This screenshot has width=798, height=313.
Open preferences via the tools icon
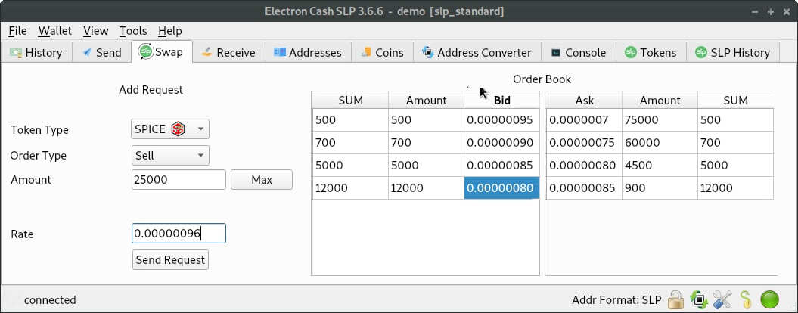pyautogui.click(x=722, y=299)
